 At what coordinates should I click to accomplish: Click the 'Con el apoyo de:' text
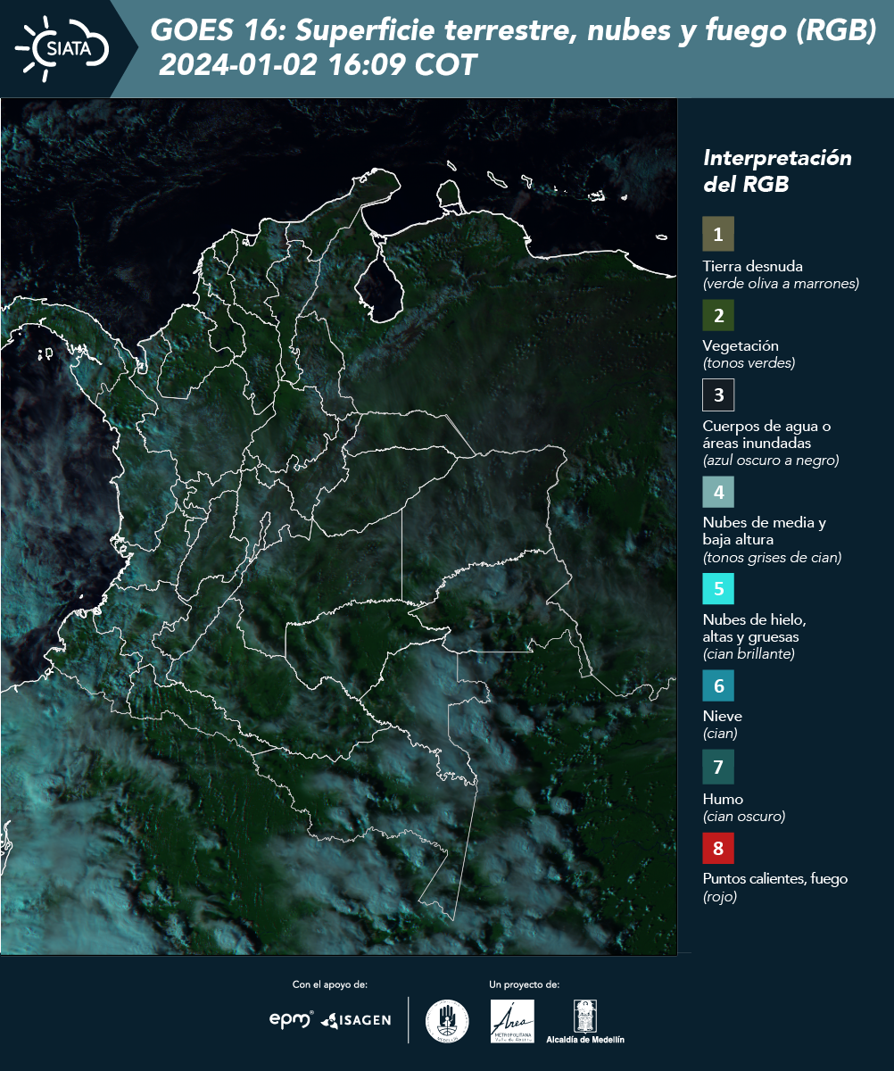coord(330,984)
